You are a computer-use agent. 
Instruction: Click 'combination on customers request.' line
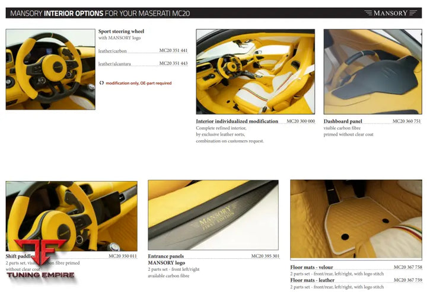coord(230,141)
